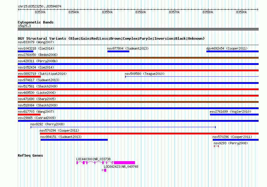Click the nsv517561 (Shaikh2009) label
The height and width of the screenshot is (187, 267).
click(x=38, y=86)
